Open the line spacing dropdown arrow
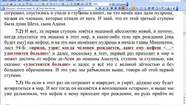Screen dimensions: 186x105 (x=130, y=8)
